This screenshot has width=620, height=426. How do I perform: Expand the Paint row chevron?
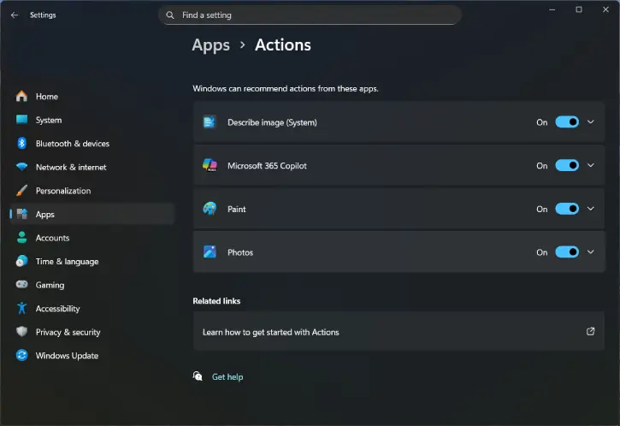pyautogui.click(x=590, y=209)
